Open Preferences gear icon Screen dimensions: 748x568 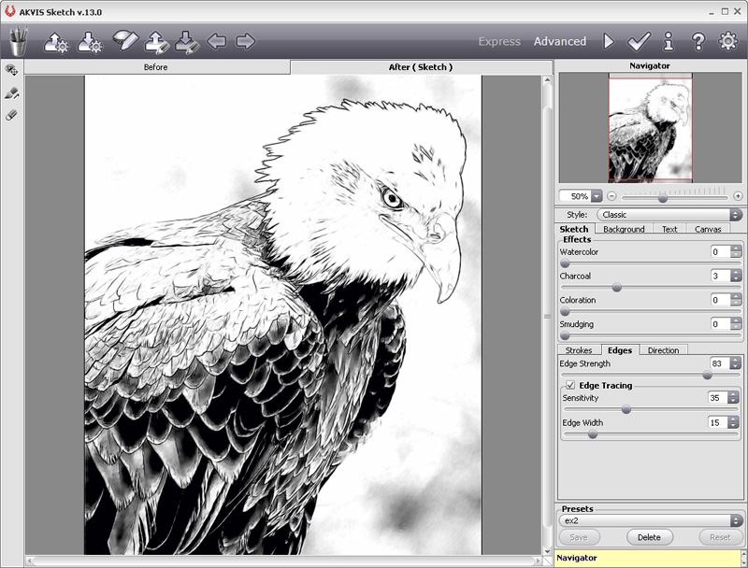(x=728, y=41)
